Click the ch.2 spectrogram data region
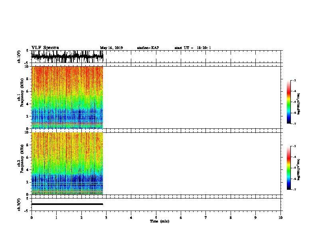The height and width of the screenshot is (244, 316). tap(67, 163)
